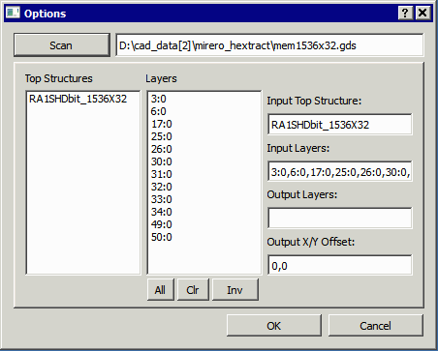Edit the GDS file path field

tap(269, 45)
